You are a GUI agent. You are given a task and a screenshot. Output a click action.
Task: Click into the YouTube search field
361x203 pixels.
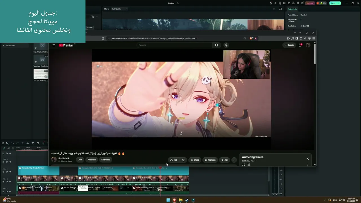[174, 45]
